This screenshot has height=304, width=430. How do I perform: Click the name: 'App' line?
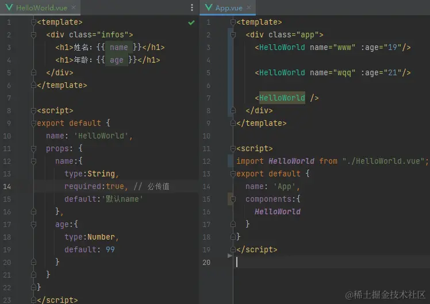coord(272,186)
